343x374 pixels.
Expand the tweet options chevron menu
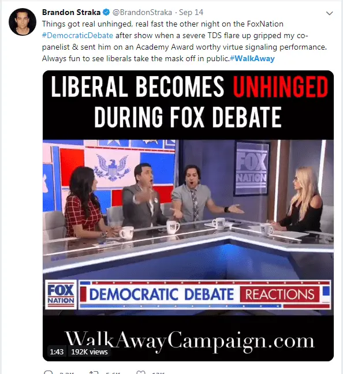pos(329,13)
